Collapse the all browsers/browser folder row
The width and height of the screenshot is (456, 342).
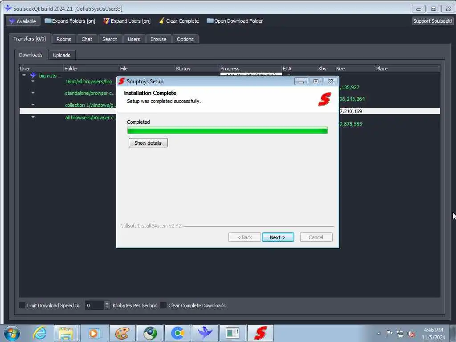33,117
